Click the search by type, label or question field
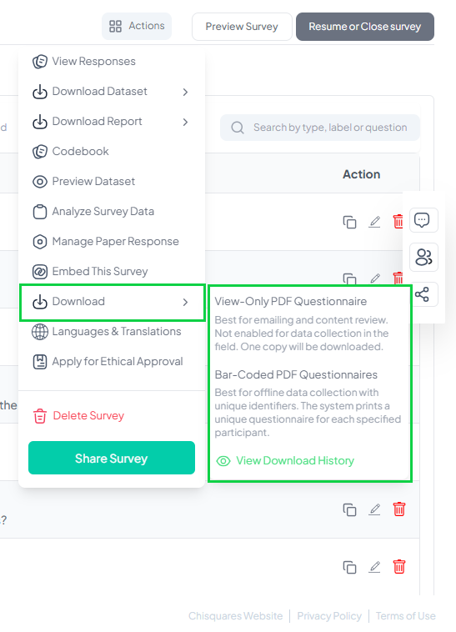 (x=320, y=128)
